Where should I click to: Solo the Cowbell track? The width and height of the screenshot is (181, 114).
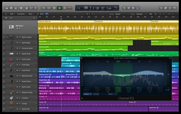20,98
